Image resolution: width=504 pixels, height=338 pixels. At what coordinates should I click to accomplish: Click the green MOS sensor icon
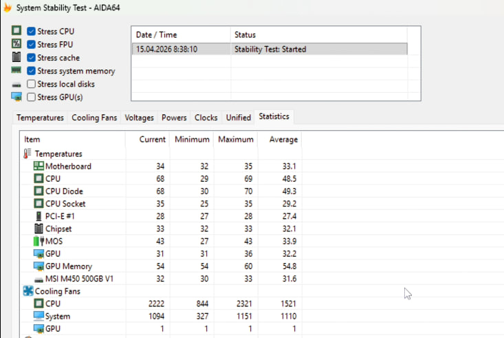tap(39, 241)
